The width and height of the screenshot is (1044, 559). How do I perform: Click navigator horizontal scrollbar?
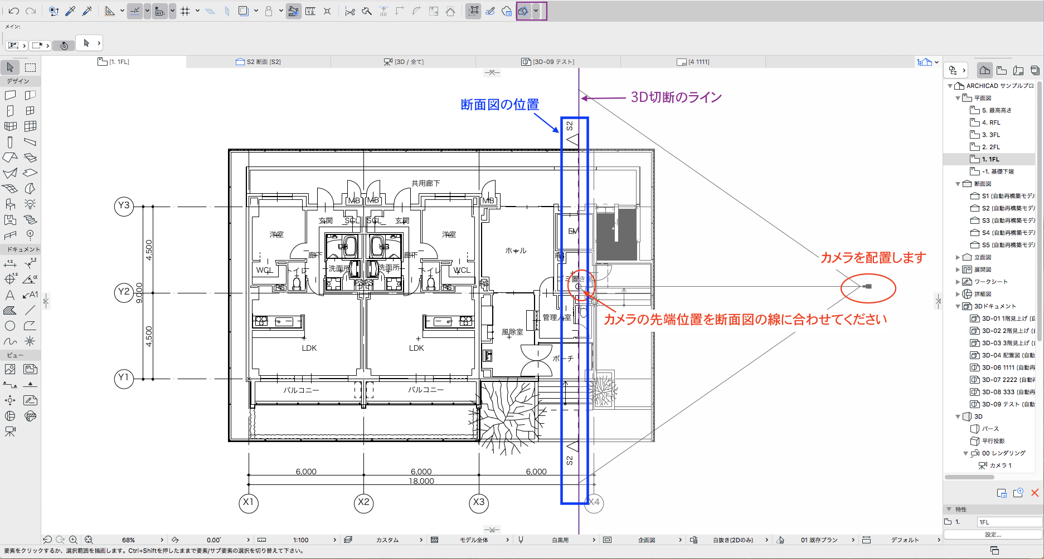(970, 477)
